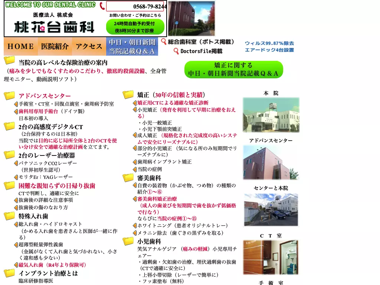
Task: Open the 医院紹介 navigation tab
Action: tap(55, 46)
